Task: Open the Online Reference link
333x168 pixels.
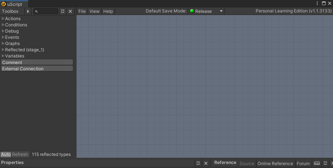Action: click(x=275, y=164)
